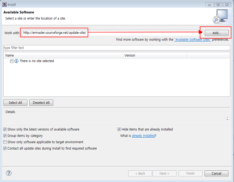Toggle 'Contact all update sites during install'

5,148
